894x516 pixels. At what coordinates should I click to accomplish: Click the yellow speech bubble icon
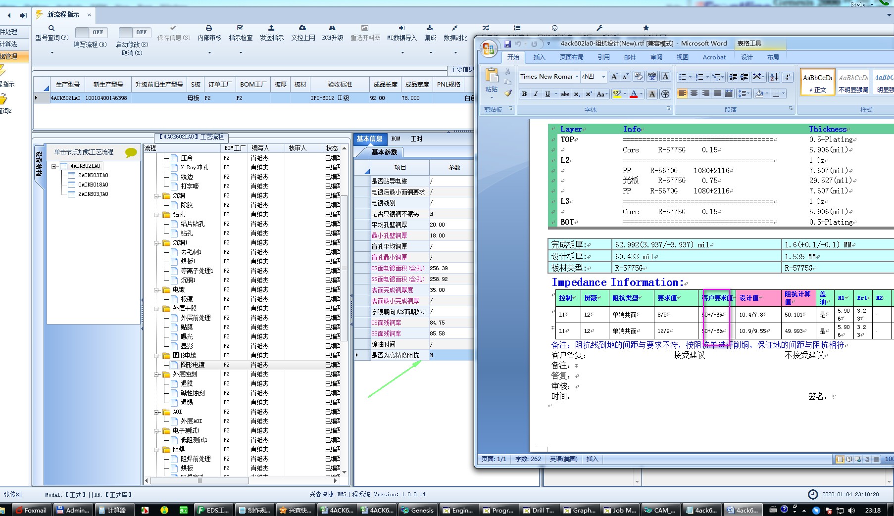coord(131,152)
